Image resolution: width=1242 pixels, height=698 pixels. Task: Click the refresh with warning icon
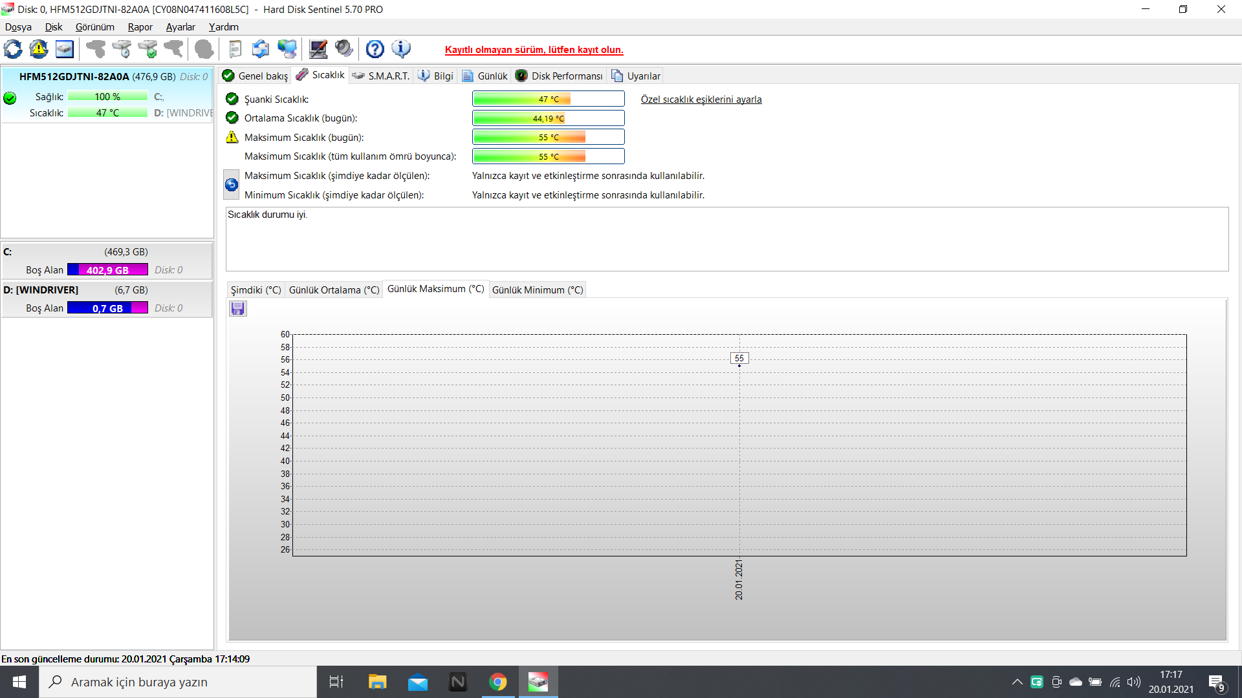tap(39, 49)
